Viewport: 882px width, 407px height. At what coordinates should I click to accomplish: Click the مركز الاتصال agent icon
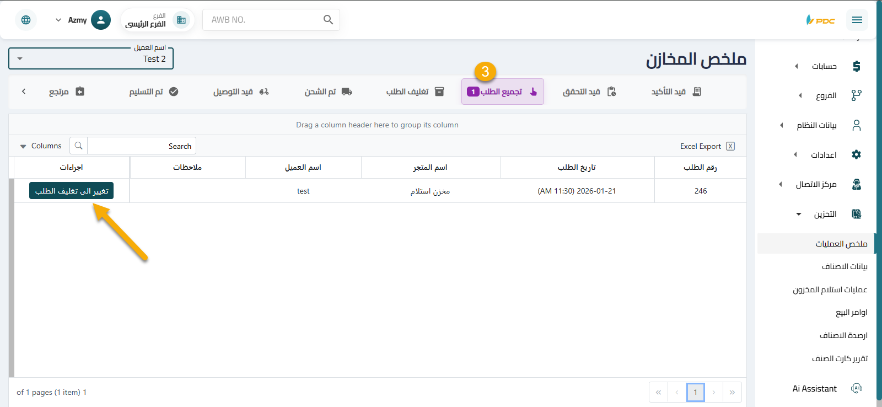coord(856,184)
